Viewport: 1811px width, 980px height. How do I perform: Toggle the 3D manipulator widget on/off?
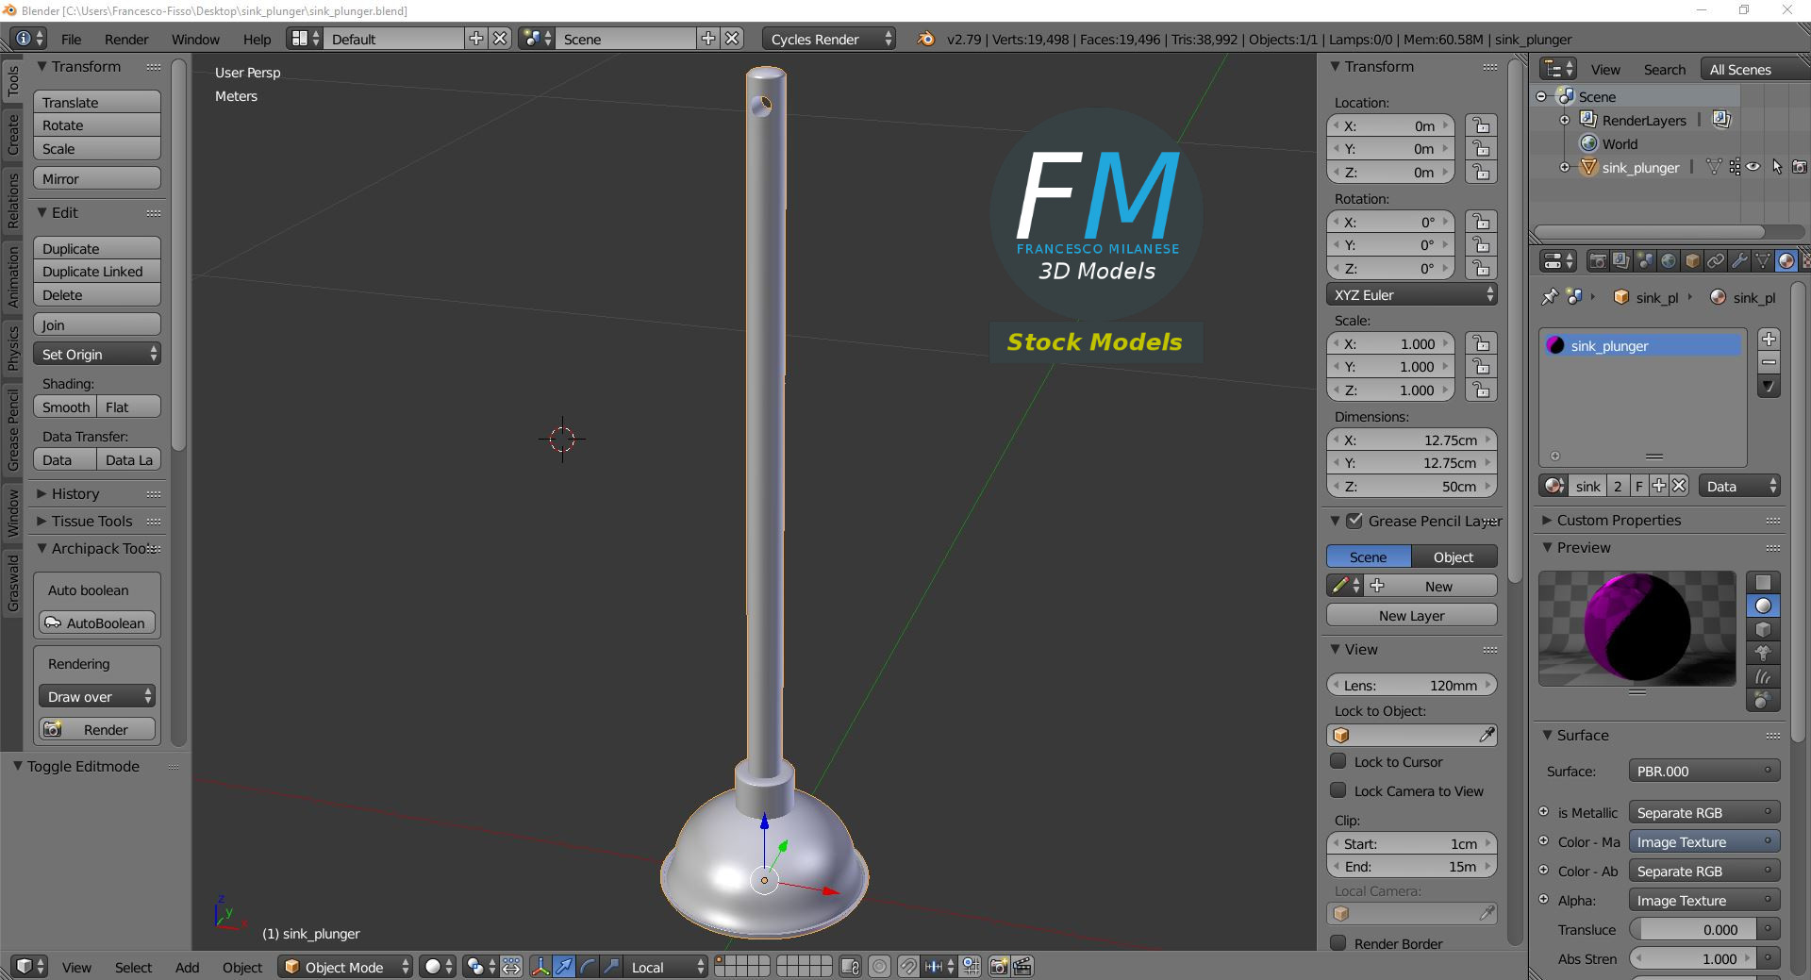pyautogui.click(x=540, y=967)
